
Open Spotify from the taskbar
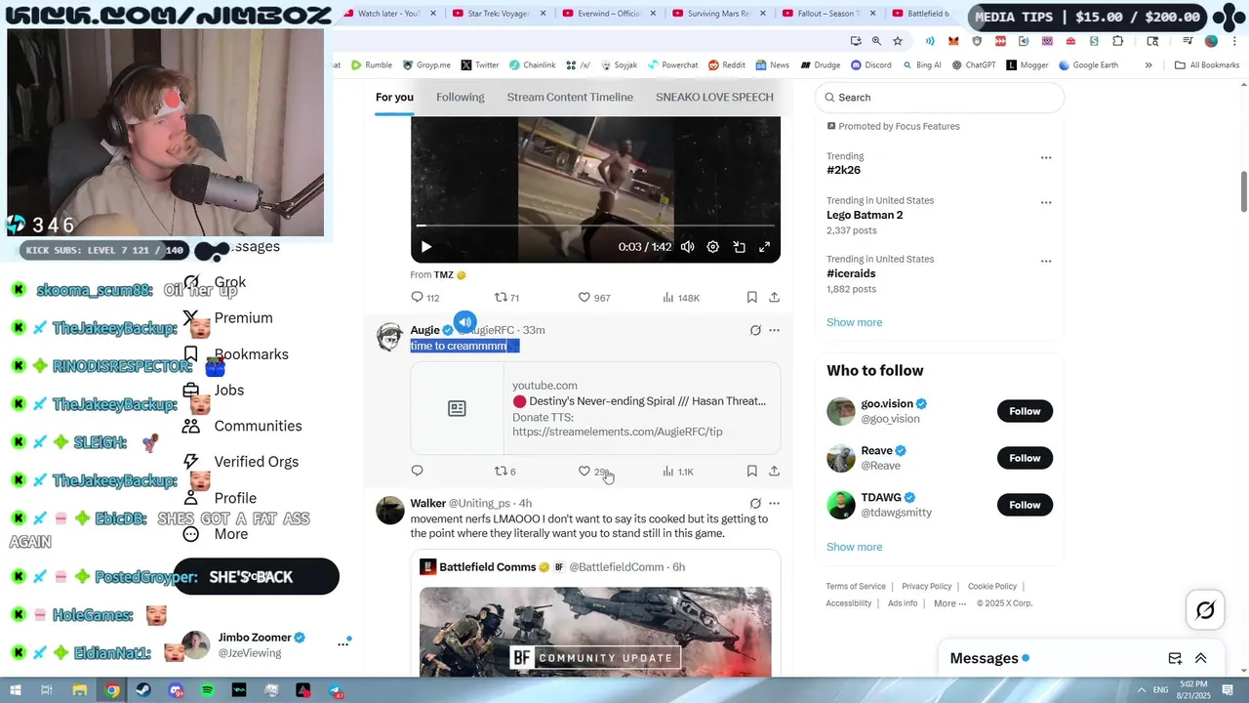[208, 690]
